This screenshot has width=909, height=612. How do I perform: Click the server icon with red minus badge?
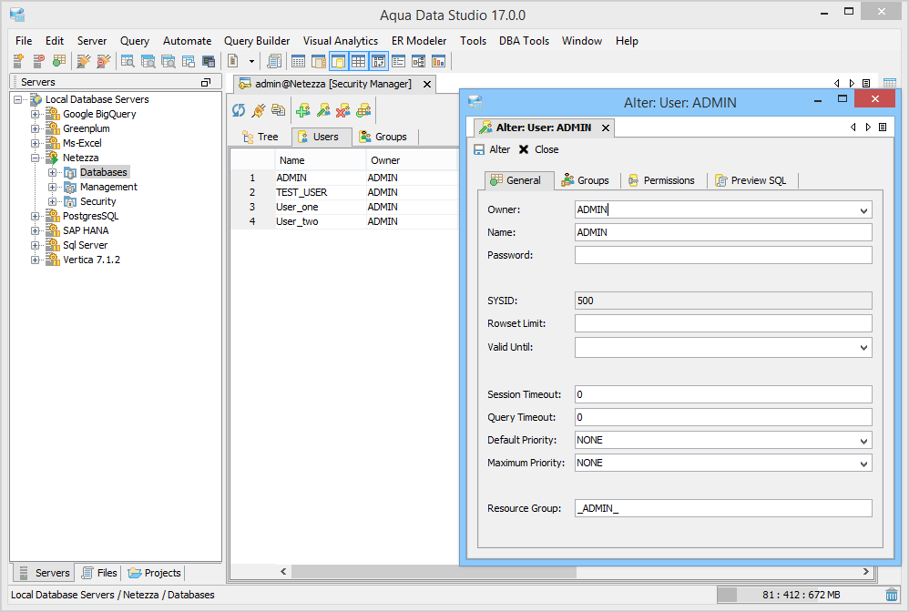(x=39, y=61)
